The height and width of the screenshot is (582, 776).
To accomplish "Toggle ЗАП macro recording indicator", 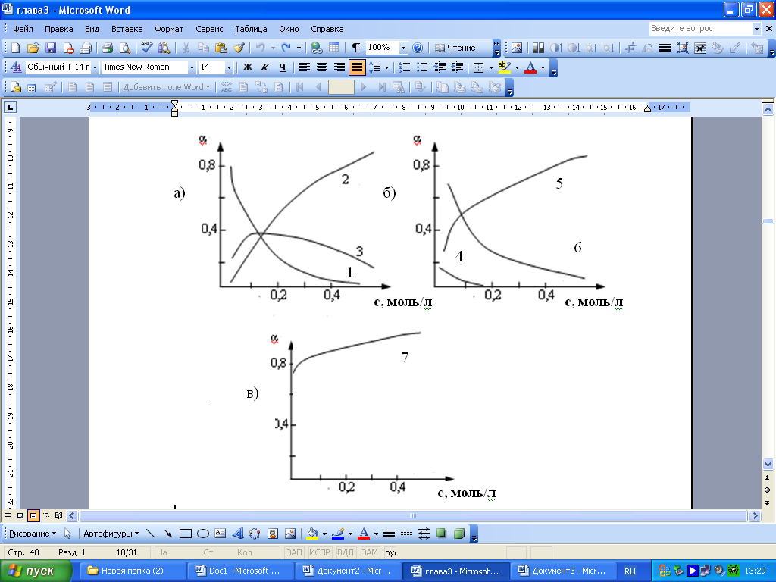I will (x=294, y=552).
